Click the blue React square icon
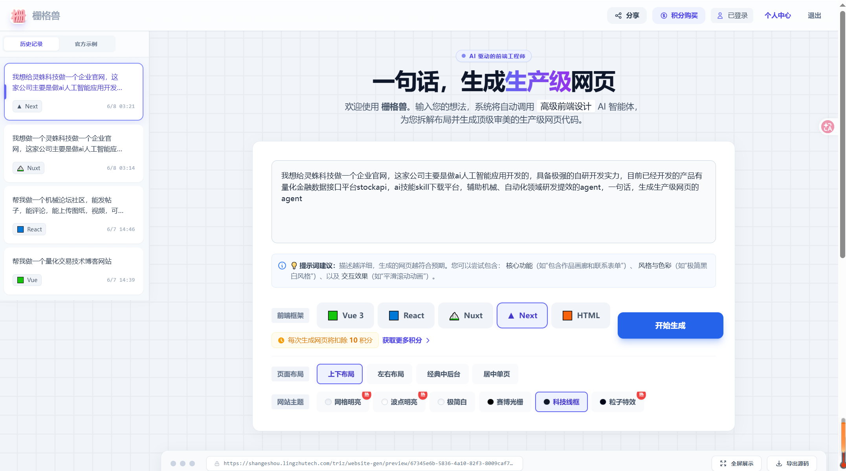This screenshot has width=846, height=471. (394, 315)
